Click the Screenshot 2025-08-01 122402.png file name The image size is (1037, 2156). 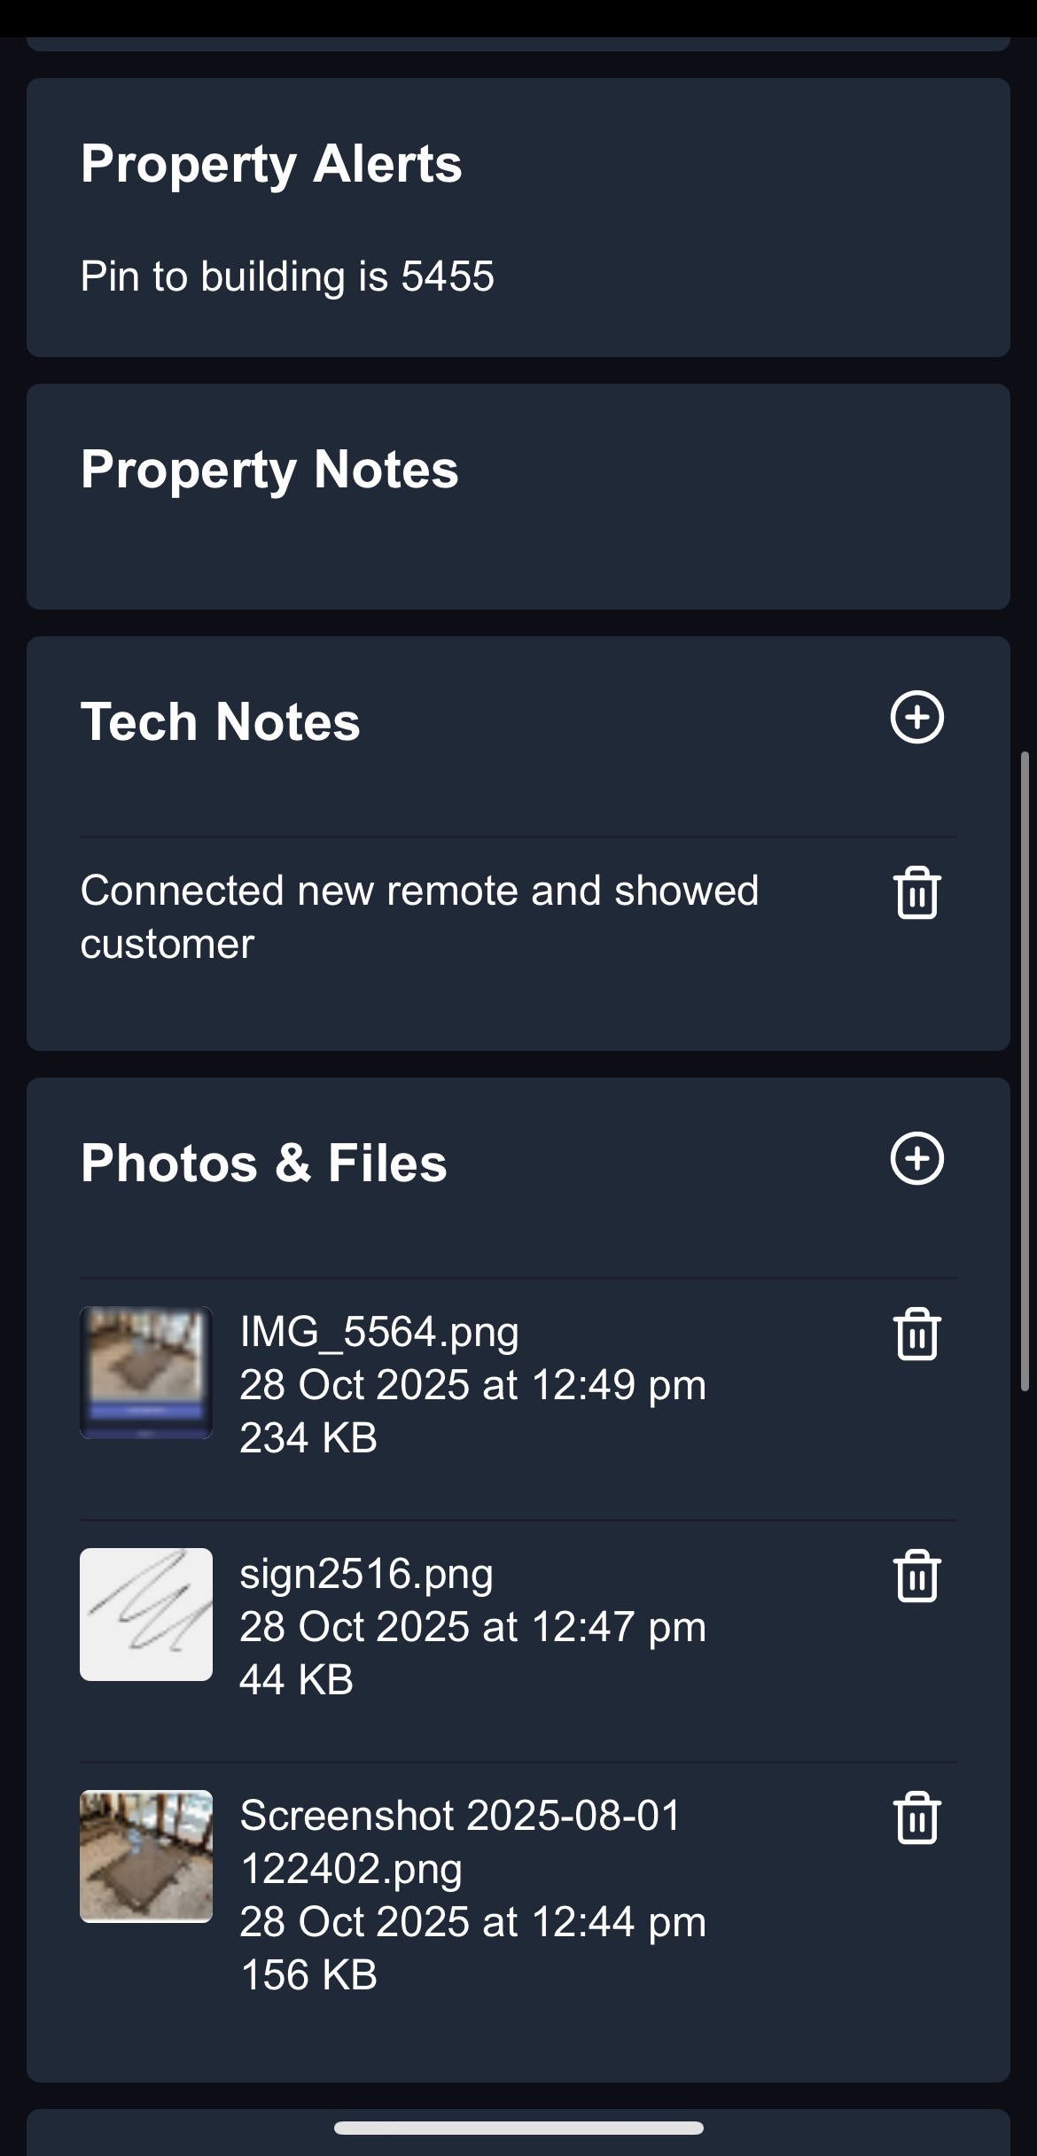point(459,1841)
